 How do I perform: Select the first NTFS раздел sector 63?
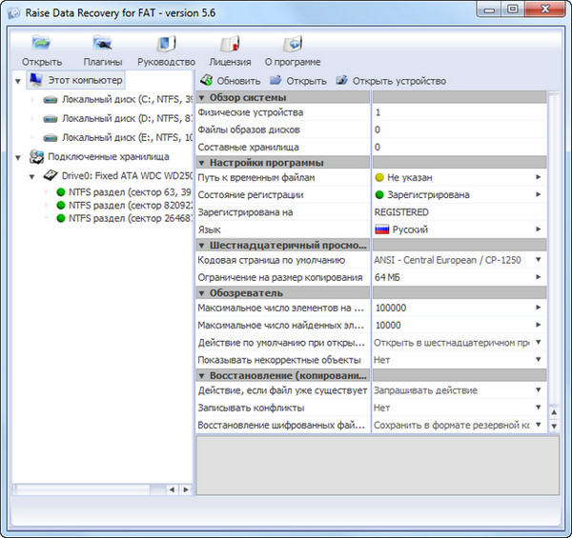121,191
